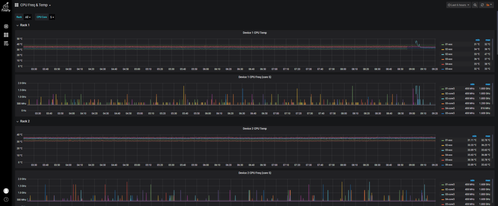Open the help question mark icon

6,199
